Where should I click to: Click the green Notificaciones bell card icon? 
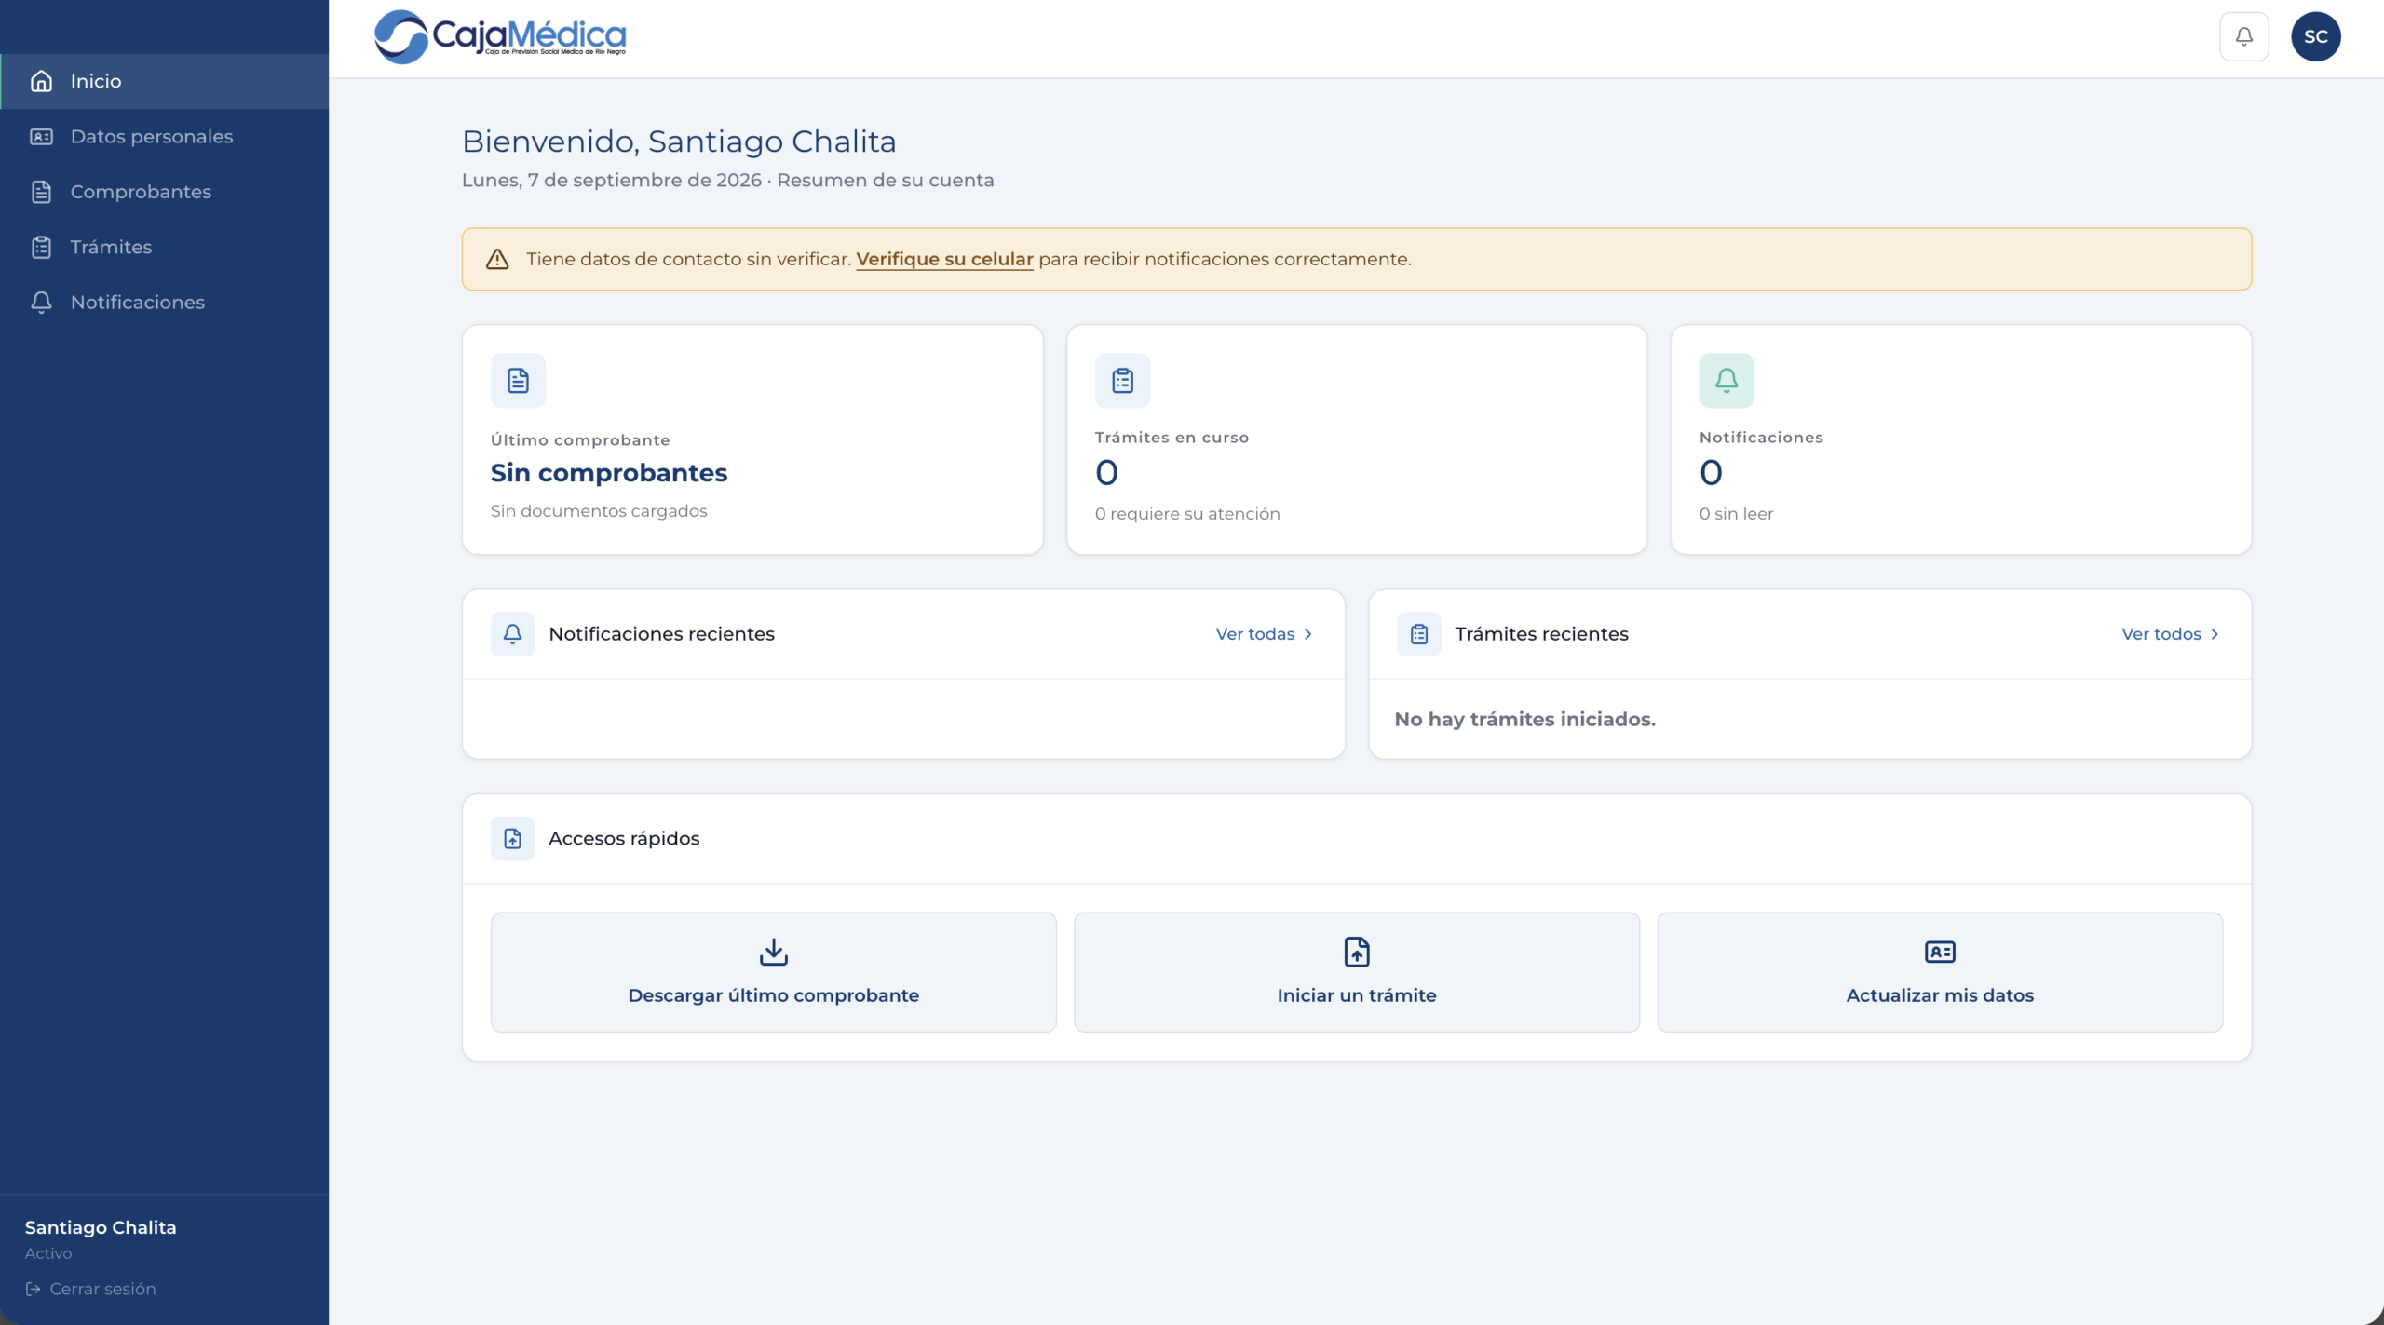tap(1727, 380)
